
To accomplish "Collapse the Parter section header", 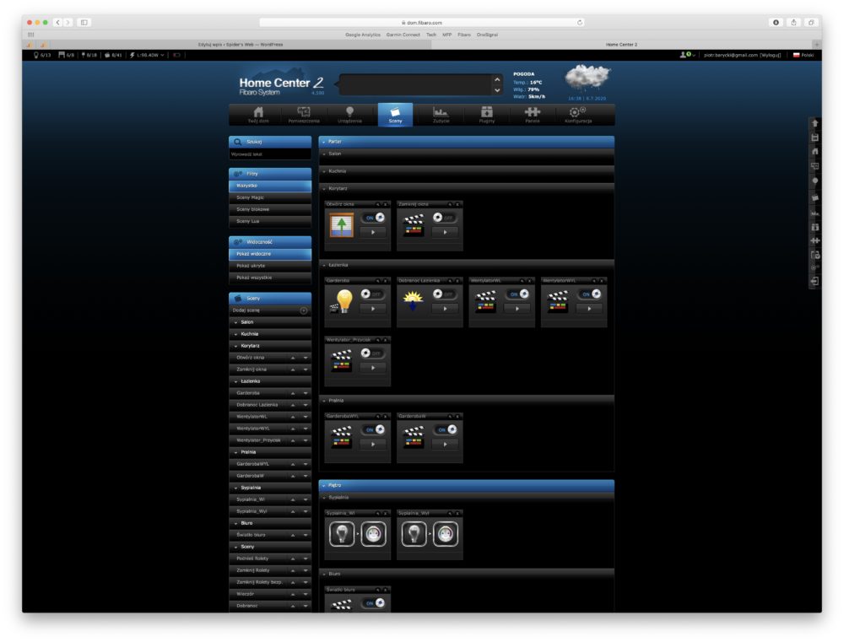I will pyautogui.click(x=467, y=142).
